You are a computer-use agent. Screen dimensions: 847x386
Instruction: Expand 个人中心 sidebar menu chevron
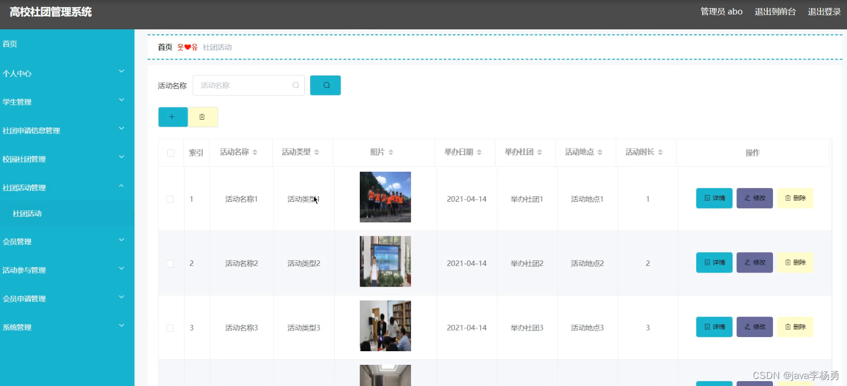(121, 71)
